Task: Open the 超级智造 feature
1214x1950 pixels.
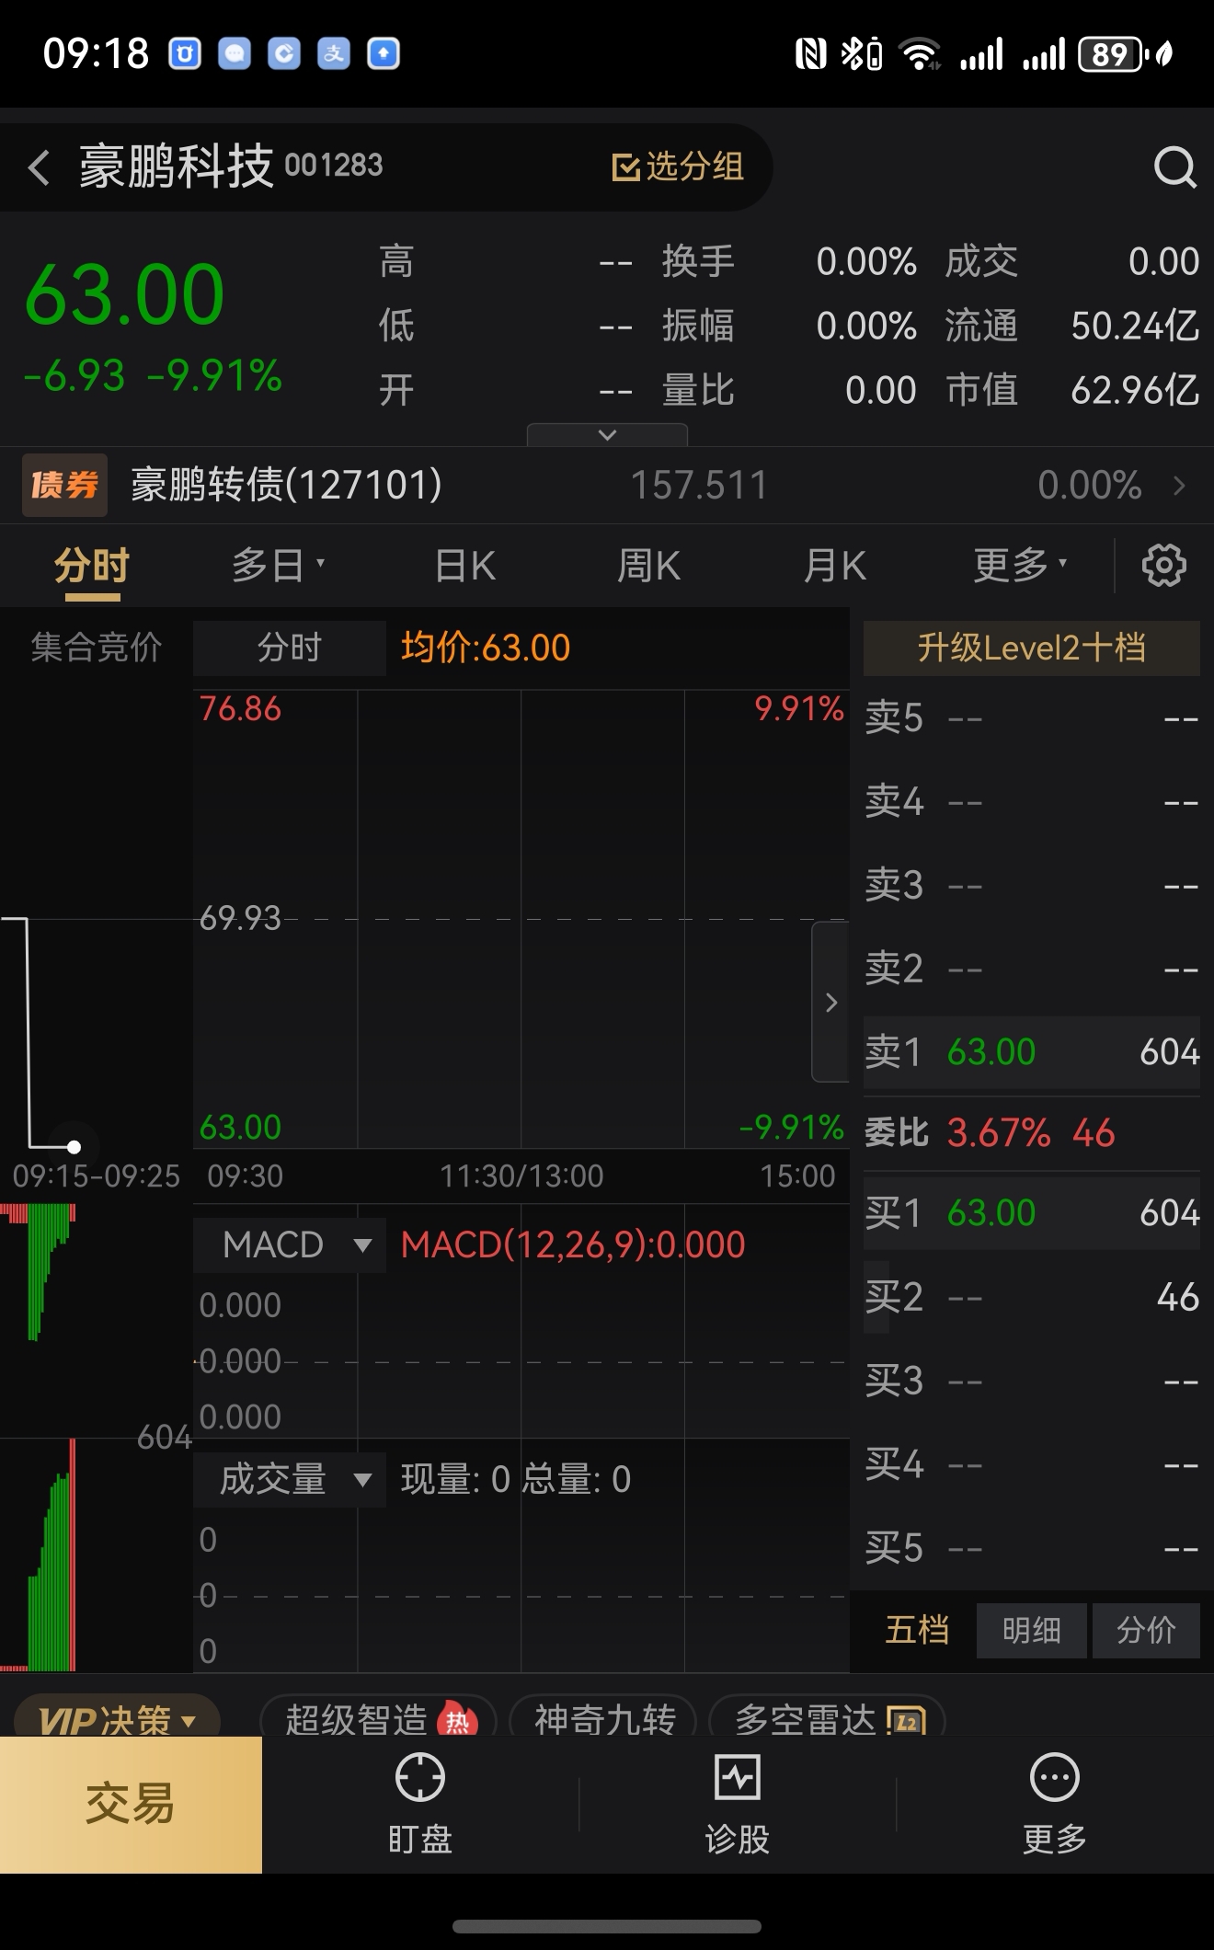Action: coord(379,1718)
